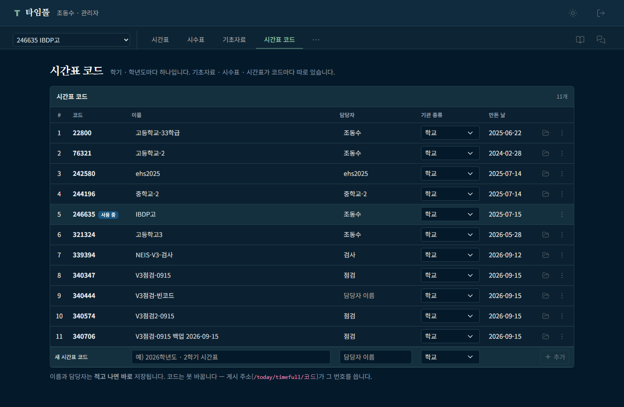Open folder icon for code 340574
The image size is (624, 407).
(x=546, y=316)
